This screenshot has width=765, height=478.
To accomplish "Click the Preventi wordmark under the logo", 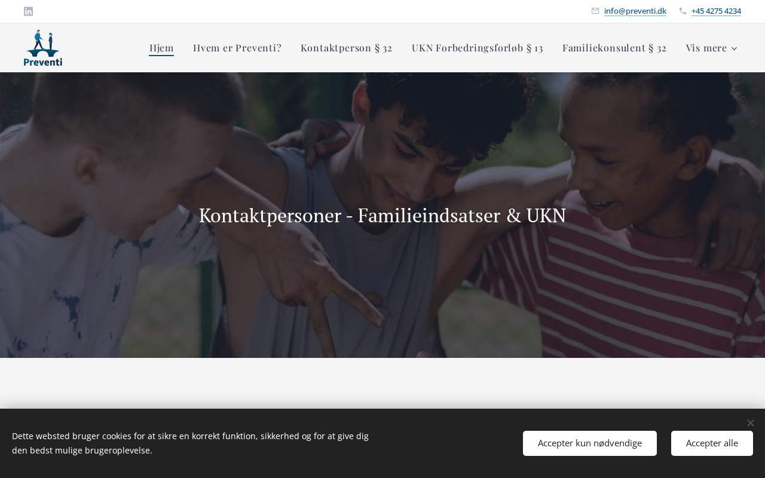I will point(43,62).
